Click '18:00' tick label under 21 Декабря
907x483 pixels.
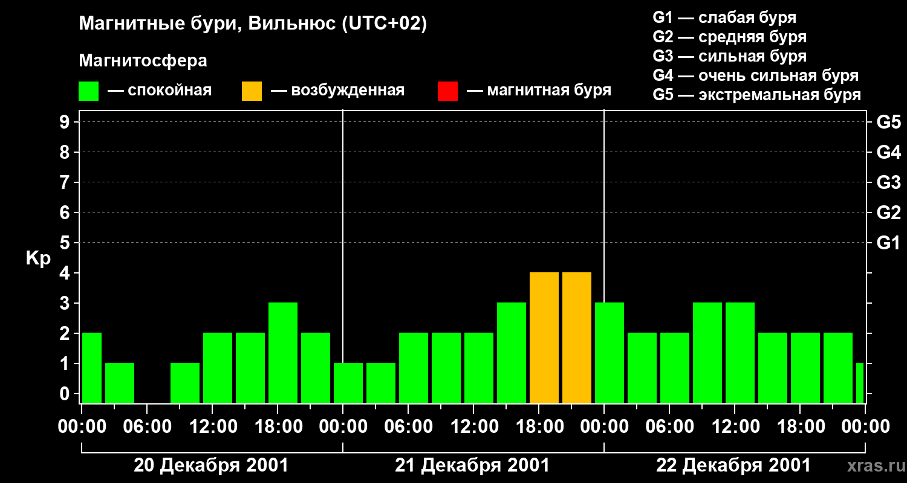tap(539, 427)
